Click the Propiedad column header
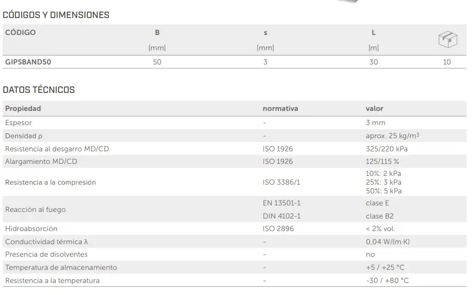The image size is (473, 295). click(x=23, y=109)
